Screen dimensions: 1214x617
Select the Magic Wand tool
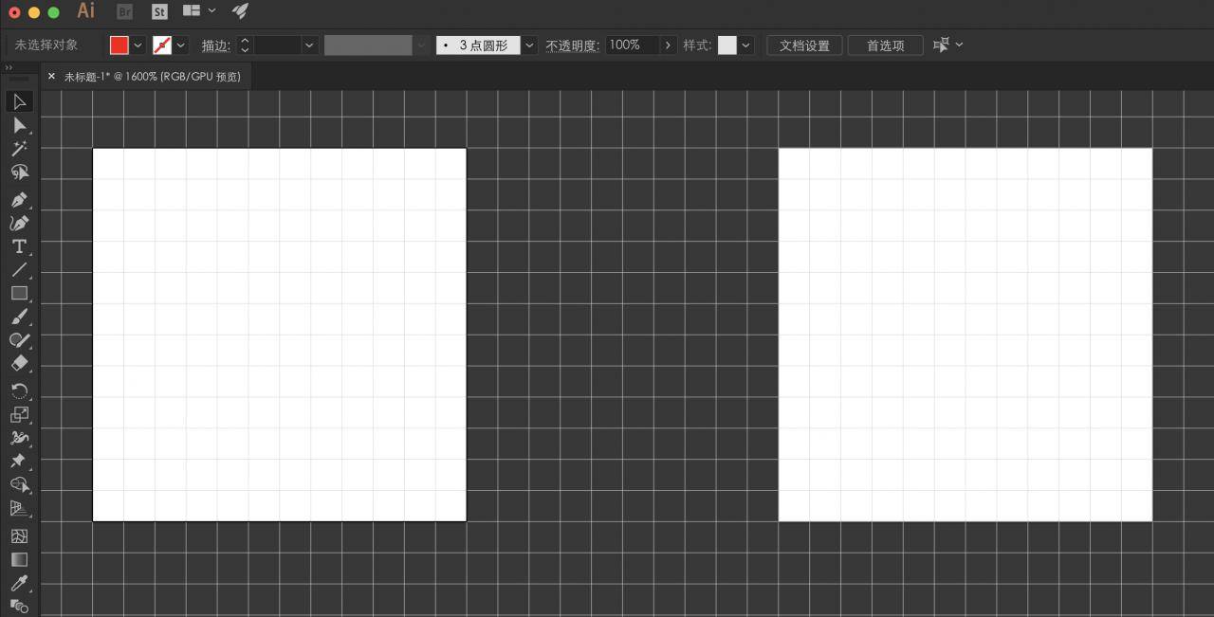(x=19, y=149)
